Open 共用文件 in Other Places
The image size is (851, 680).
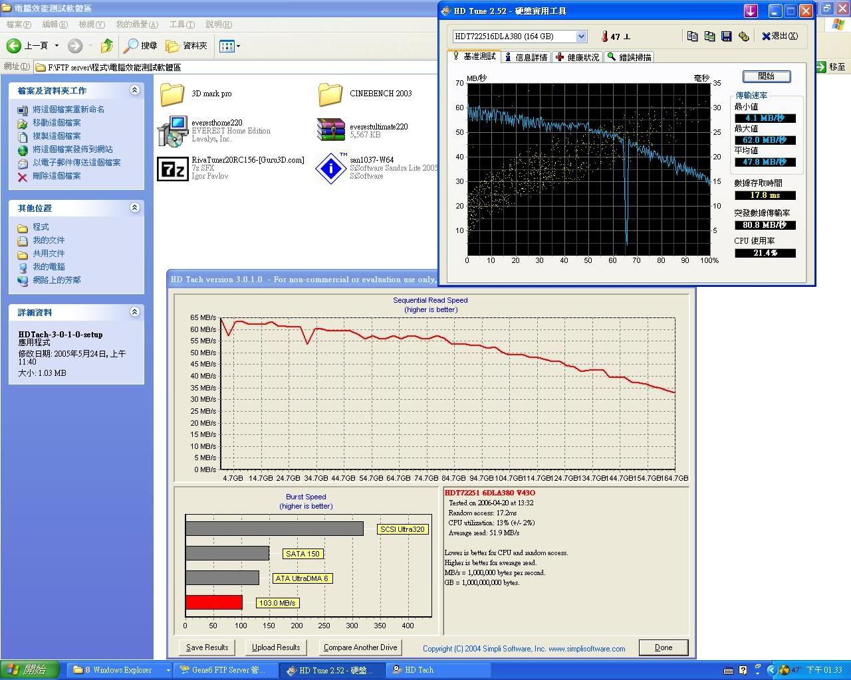pyautogui.click(x=49, y=254)
